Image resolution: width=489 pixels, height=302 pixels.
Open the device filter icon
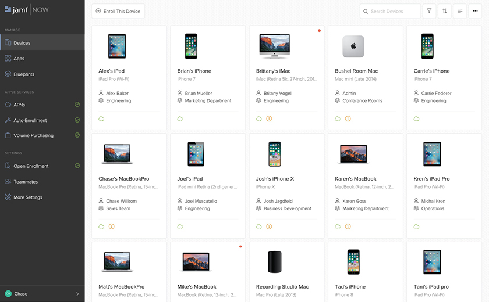tap(429, 11)
